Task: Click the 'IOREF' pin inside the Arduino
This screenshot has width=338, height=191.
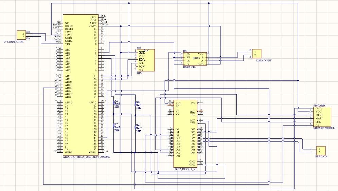Action: 69,26
